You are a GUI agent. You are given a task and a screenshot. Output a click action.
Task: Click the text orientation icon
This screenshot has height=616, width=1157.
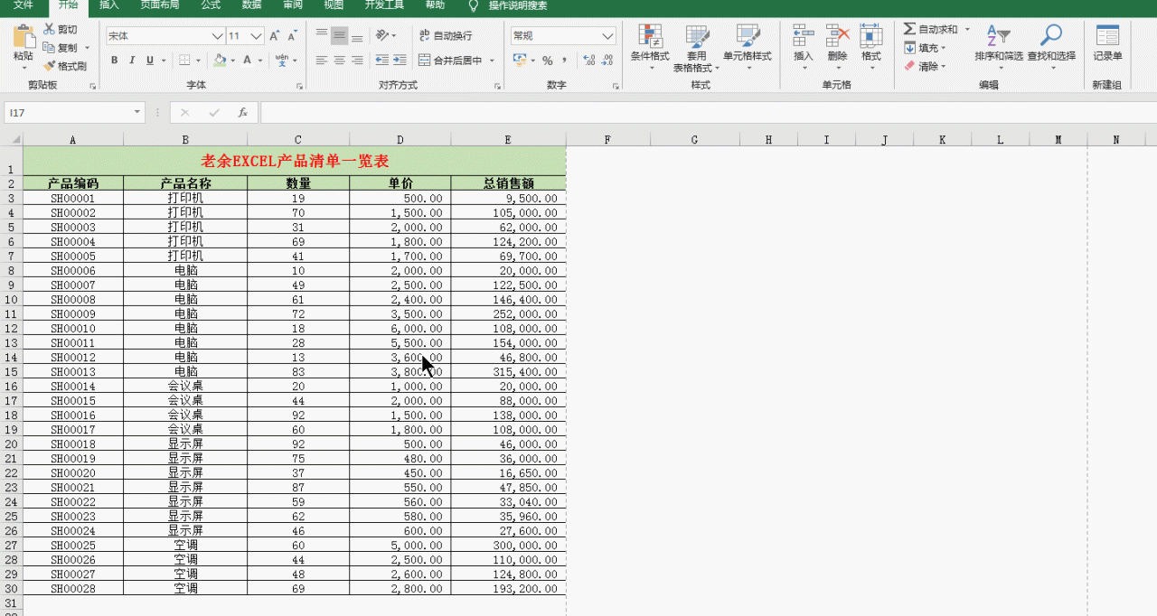pyautogui.click(x=382, y=36)
